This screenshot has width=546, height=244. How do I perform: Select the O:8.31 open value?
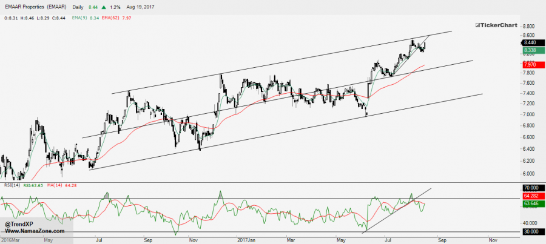coord(11,18)
